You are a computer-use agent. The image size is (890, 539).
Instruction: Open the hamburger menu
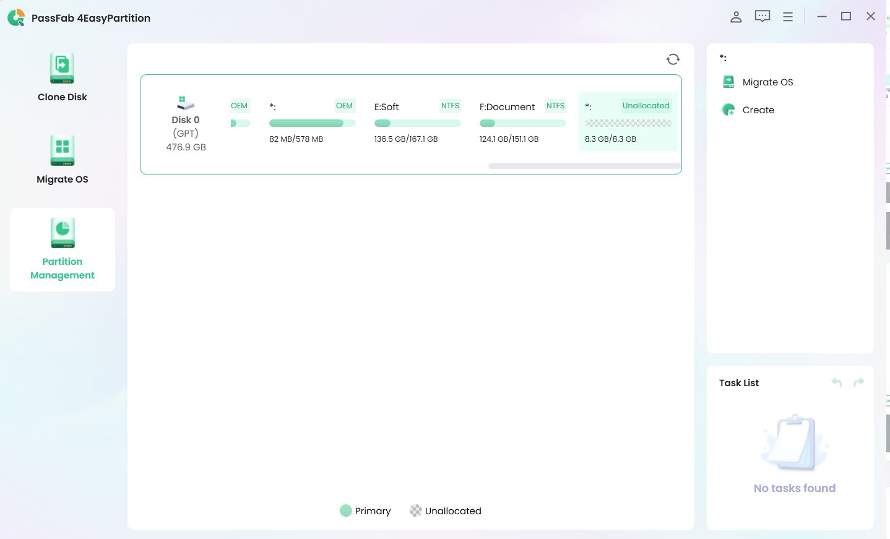pyautogui.click(x=788, y=16)
